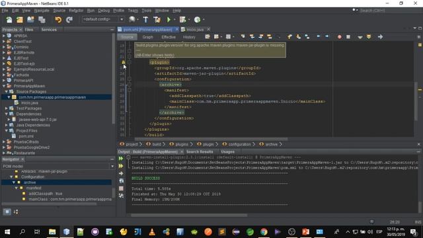Open the Refactor menu

pos(76,11)
